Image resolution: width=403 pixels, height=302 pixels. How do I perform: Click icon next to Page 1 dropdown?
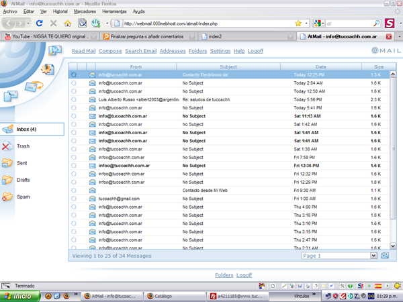tap(385, 256)
